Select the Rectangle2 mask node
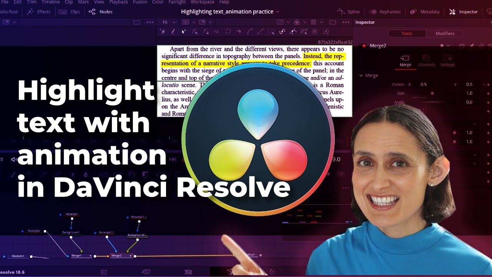 34,231
